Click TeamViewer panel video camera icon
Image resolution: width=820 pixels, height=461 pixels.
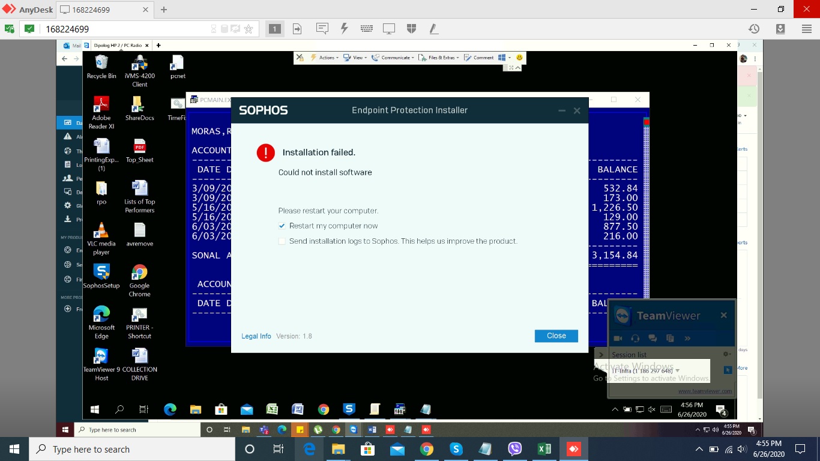tap(618, 339)
